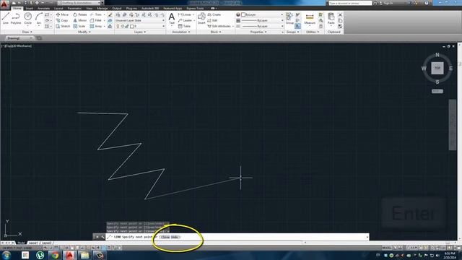Click the Trim command
Screen dimensions: 462x260
coord(96,14)
